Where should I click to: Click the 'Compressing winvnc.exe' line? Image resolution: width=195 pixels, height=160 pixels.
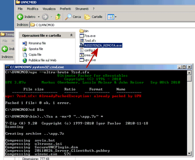click(x=38, y=154)
